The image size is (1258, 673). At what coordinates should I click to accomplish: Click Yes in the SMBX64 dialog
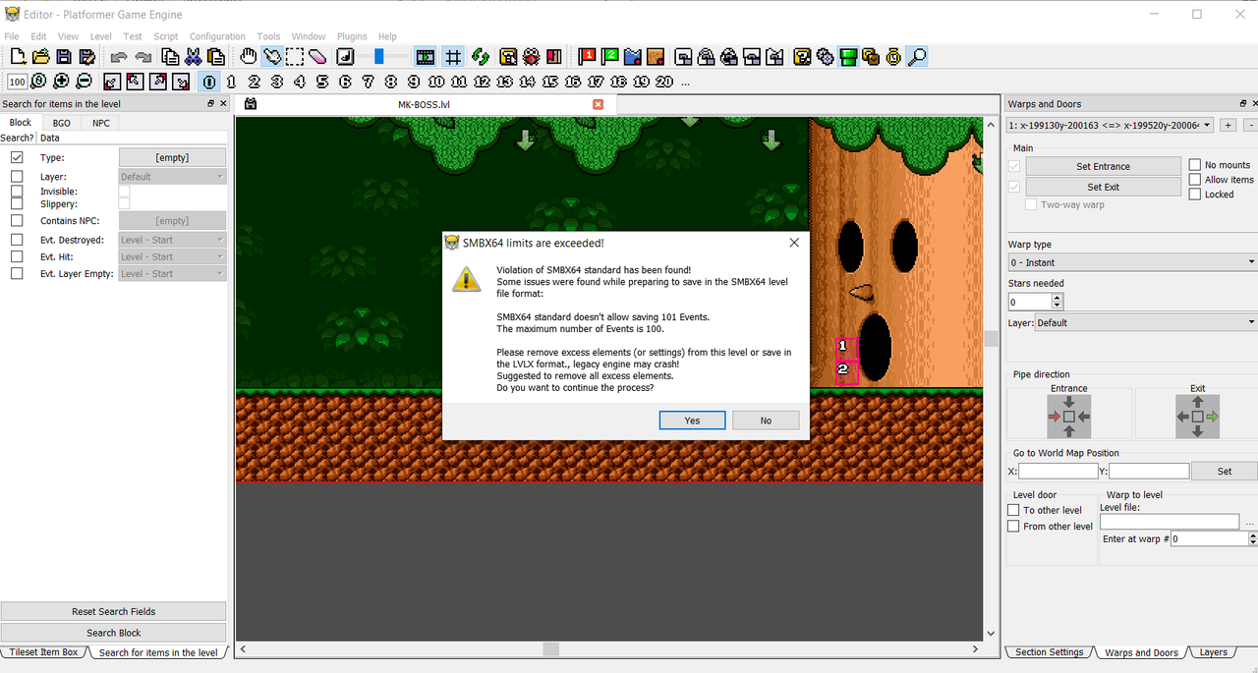pos(692,421)
